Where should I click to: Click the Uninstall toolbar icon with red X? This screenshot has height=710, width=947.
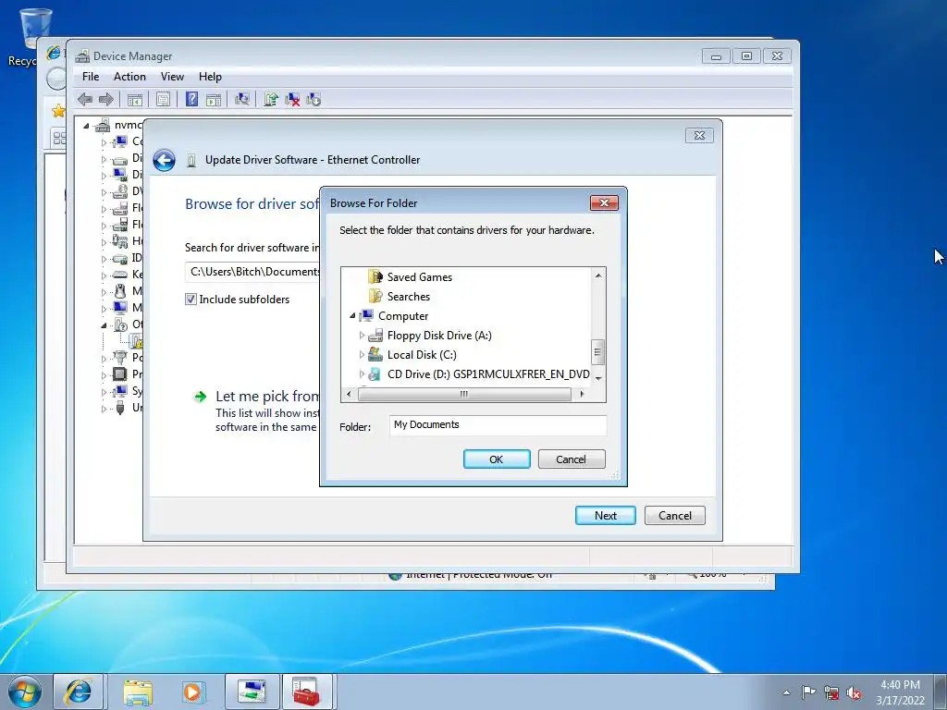292,99
